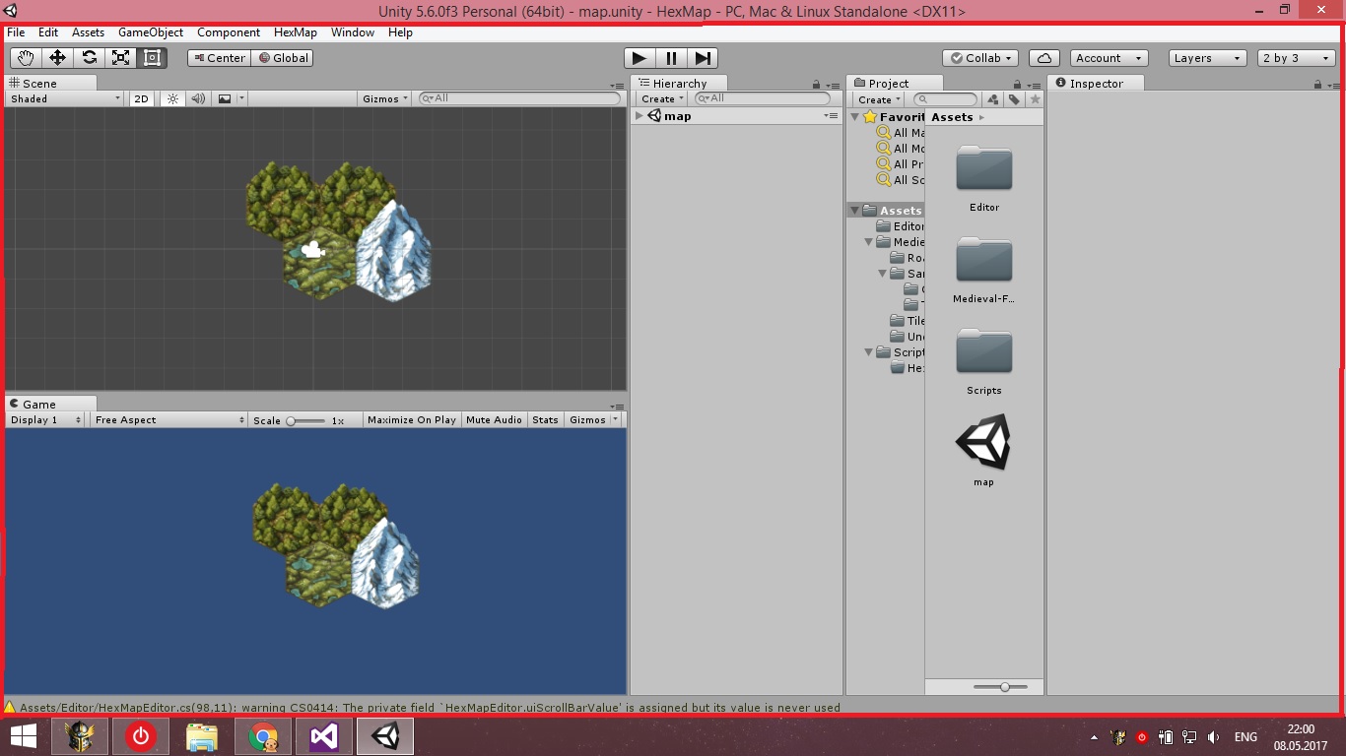This screenshot has width=1346, height=756.
Task: Select the map scene asset icon
Action: (x=983, y=441)
